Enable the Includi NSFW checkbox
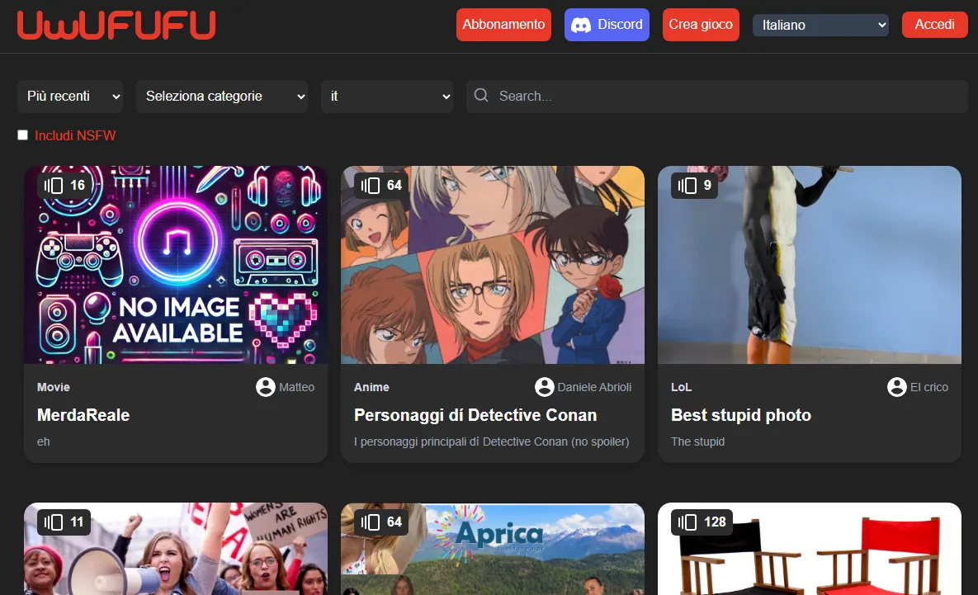The image size is (978, 595). [x=23, y=135]
